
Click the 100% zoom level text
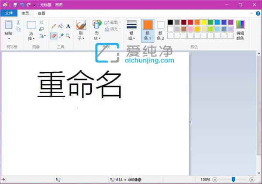tap(205, 180)
